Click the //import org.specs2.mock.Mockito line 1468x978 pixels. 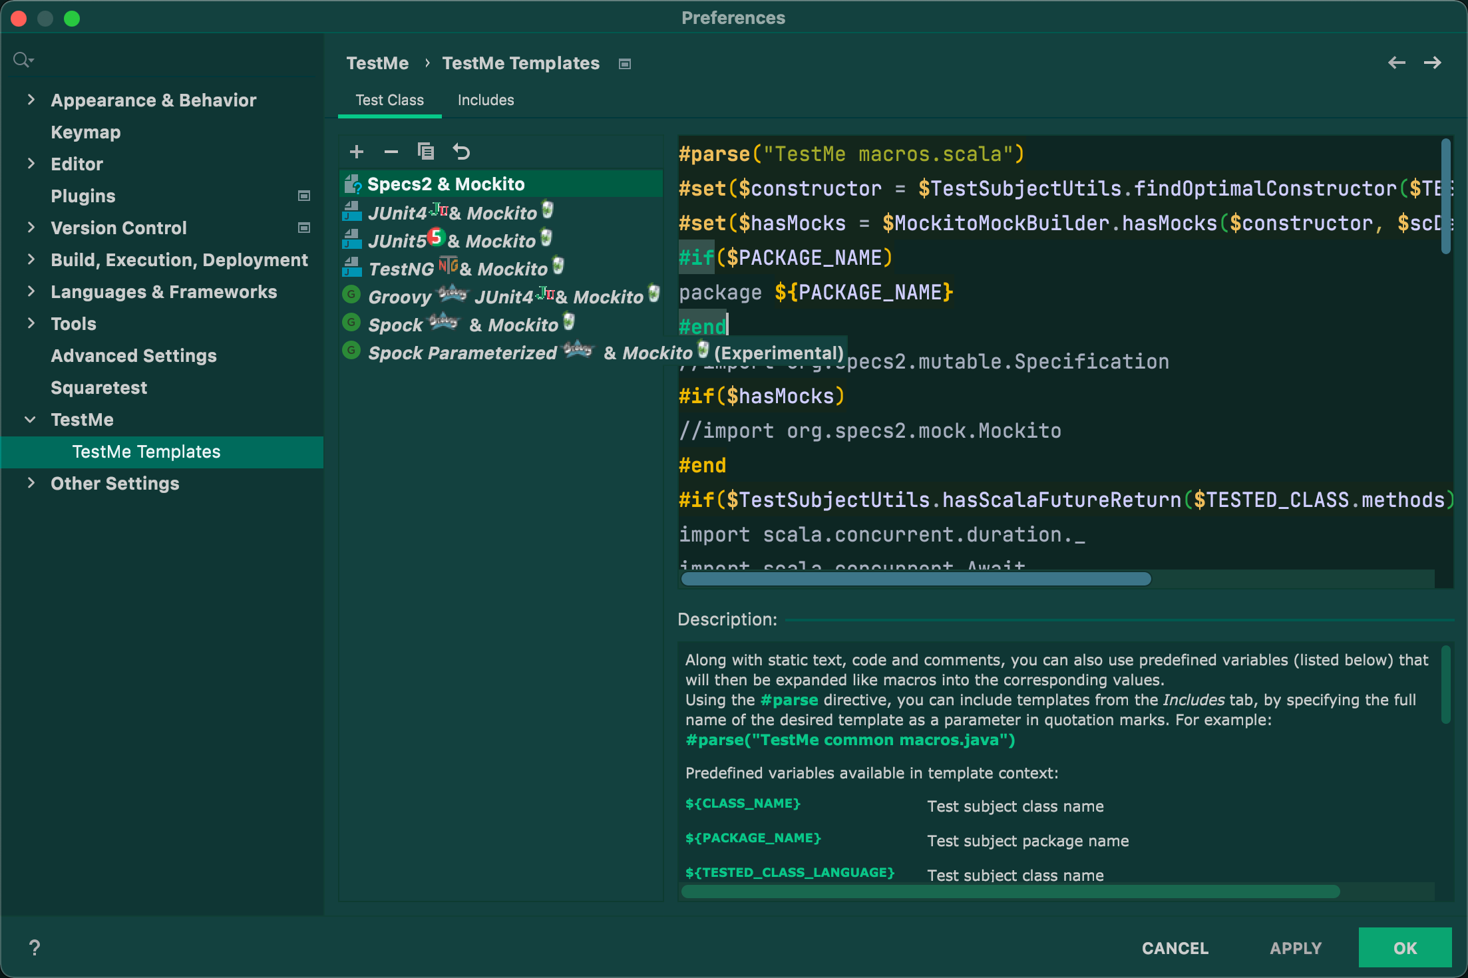pos(870,431)
